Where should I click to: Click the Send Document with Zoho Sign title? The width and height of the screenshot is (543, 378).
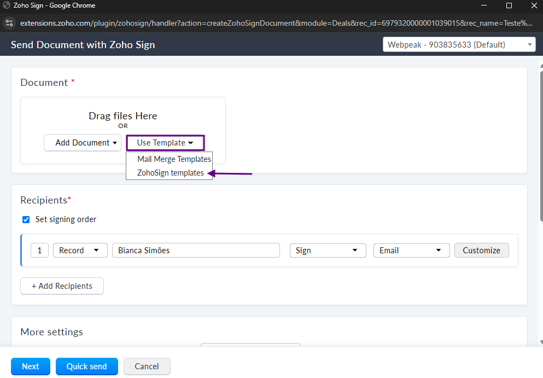pyautogui.click(x=83, y=45)
